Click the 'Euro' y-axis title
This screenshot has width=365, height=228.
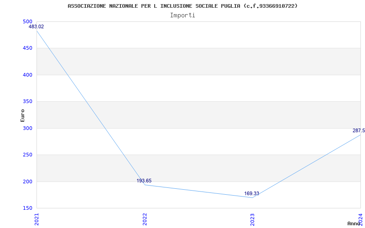[22, 115]
